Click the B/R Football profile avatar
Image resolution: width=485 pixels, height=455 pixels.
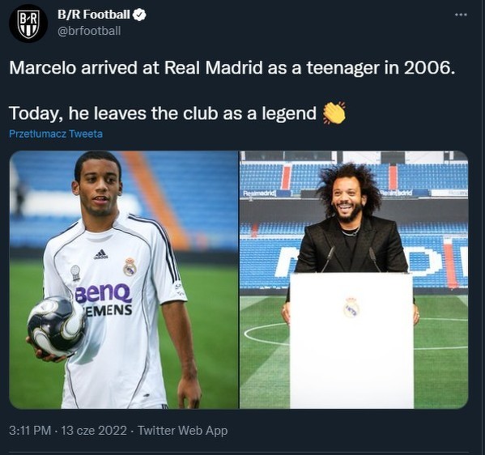[x=28, y=23]
